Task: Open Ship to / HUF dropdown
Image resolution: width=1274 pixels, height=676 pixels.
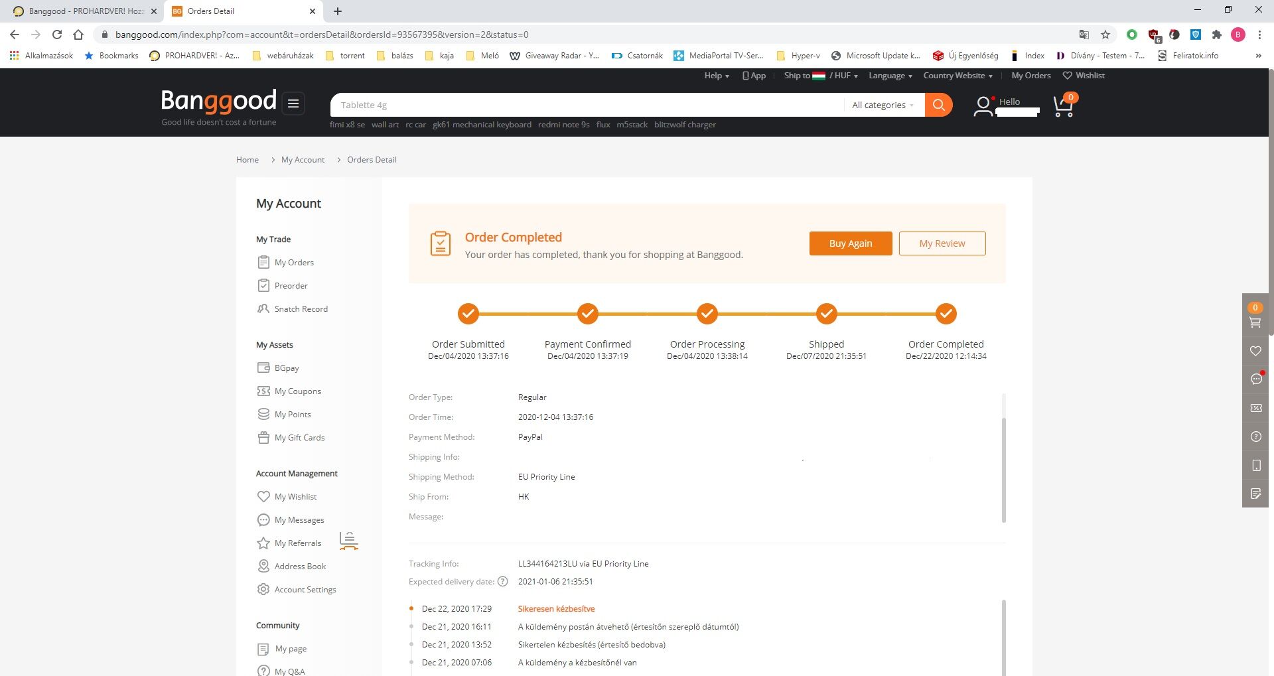Action: [821, 76]
